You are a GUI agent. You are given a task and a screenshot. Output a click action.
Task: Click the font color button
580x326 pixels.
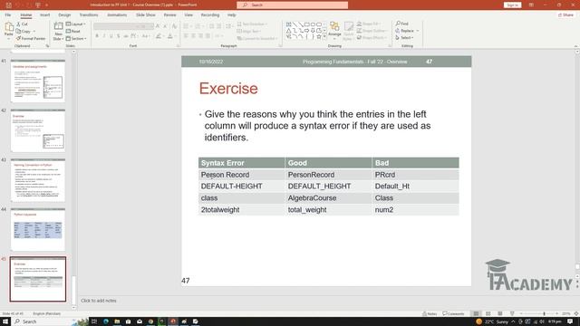[169, 36]
